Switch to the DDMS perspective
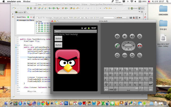 (x=134, y=8)
